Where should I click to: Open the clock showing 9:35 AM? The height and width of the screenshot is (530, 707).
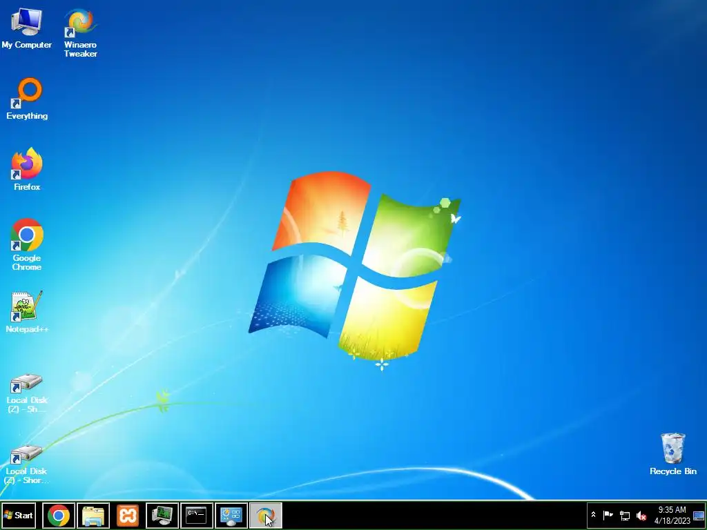pos(672,515)
